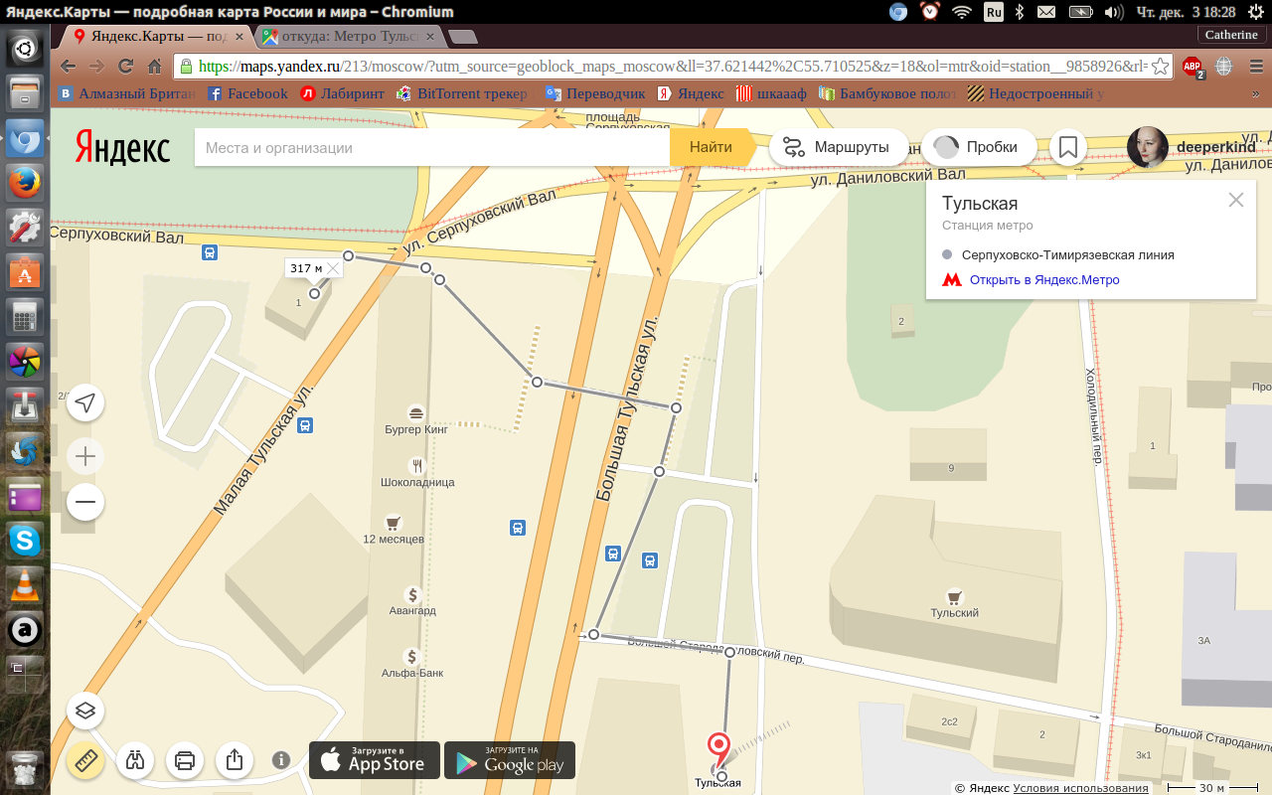Open Условия использования link
This screenshot has height=795, width=1272.
[1081, 788]
